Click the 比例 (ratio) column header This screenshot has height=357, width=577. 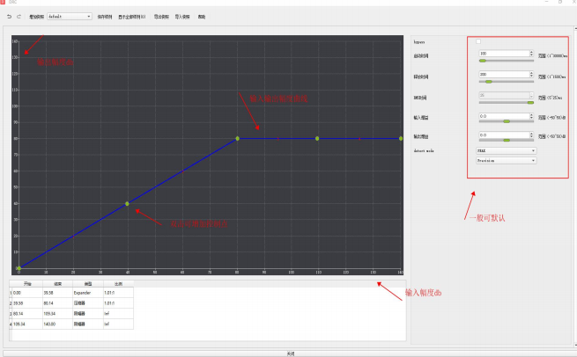coord(118,284)
